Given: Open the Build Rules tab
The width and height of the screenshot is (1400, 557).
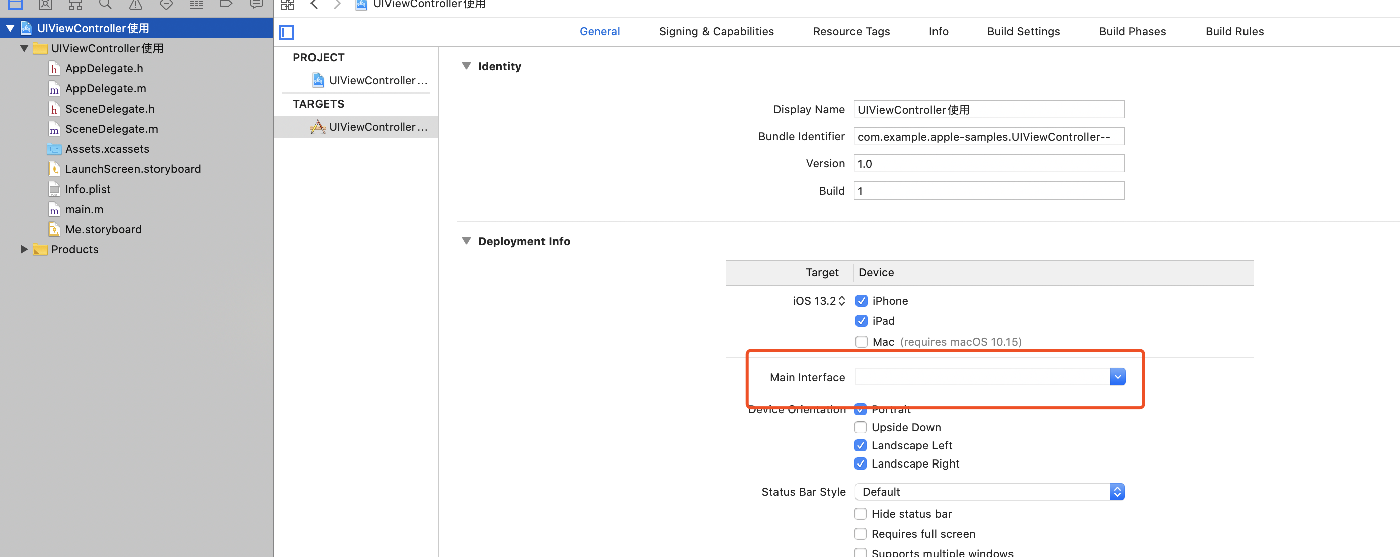Looking at the screenshot, I should [x=1234, y=31].
